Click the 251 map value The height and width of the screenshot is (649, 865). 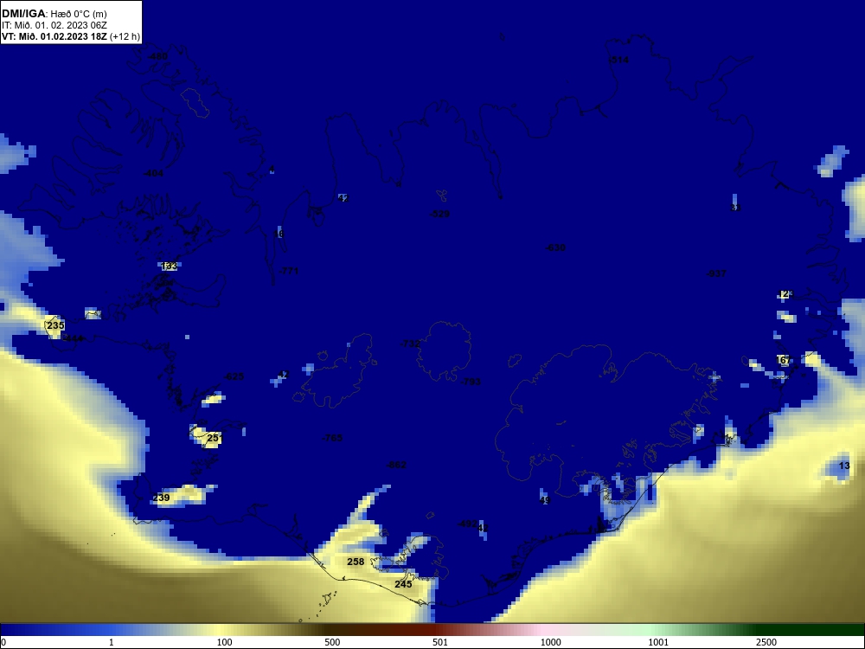pyautogui.click(x=215, y=438)
